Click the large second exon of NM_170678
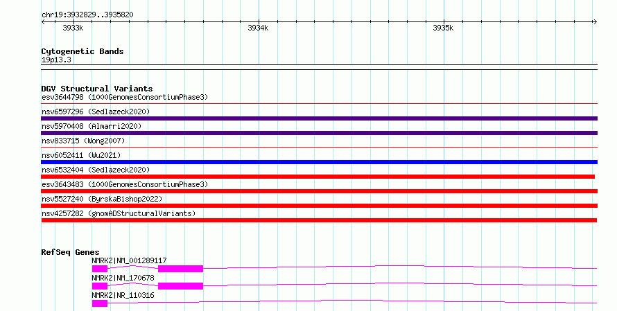Image resolution: width=617 pixels, height=311 pixels. (x=181, y=286)
